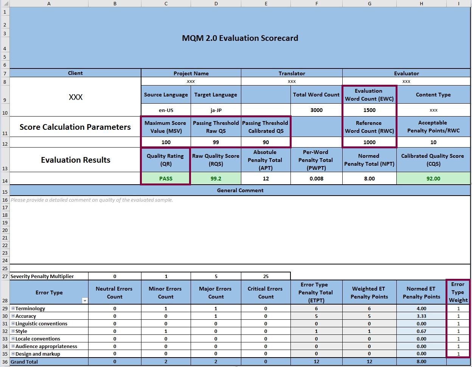
Task: Click the Calibrated Quality Score 92.00 cell
Action: (433, 179)
